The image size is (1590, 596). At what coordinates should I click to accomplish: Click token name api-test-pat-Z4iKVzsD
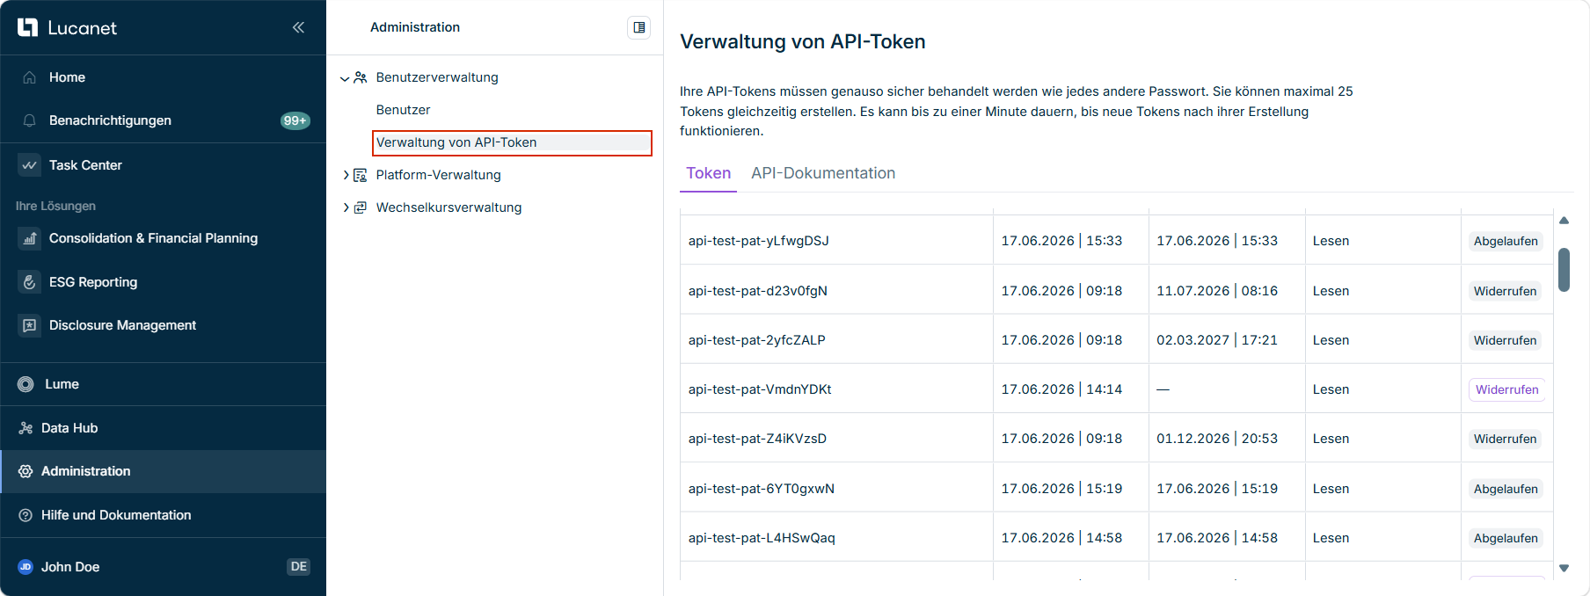pos(757,439)
